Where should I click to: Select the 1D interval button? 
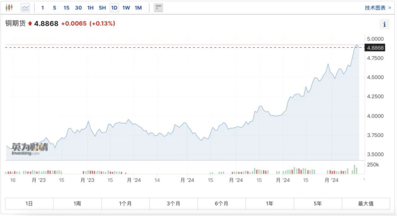[114, 8]
